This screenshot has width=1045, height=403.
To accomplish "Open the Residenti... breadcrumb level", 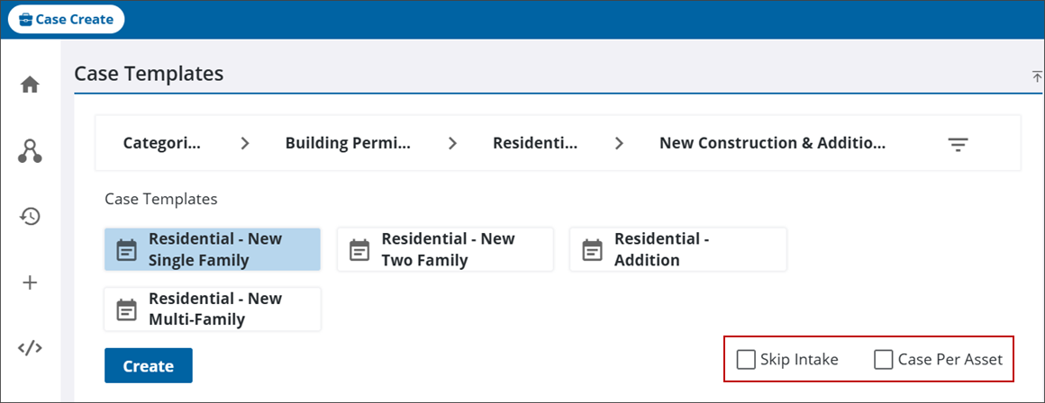I will [x=534, y=143].
